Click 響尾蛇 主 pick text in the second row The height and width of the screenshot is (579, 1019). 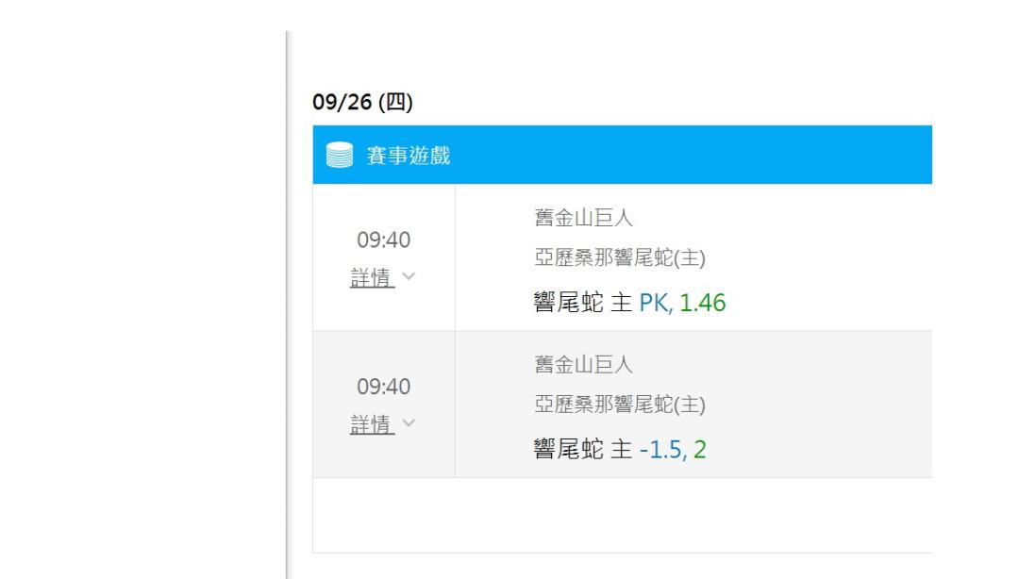tap(583, 450)
